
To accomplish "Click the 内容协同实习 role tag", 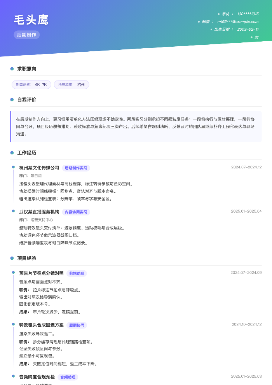I will tap(76, 212).
